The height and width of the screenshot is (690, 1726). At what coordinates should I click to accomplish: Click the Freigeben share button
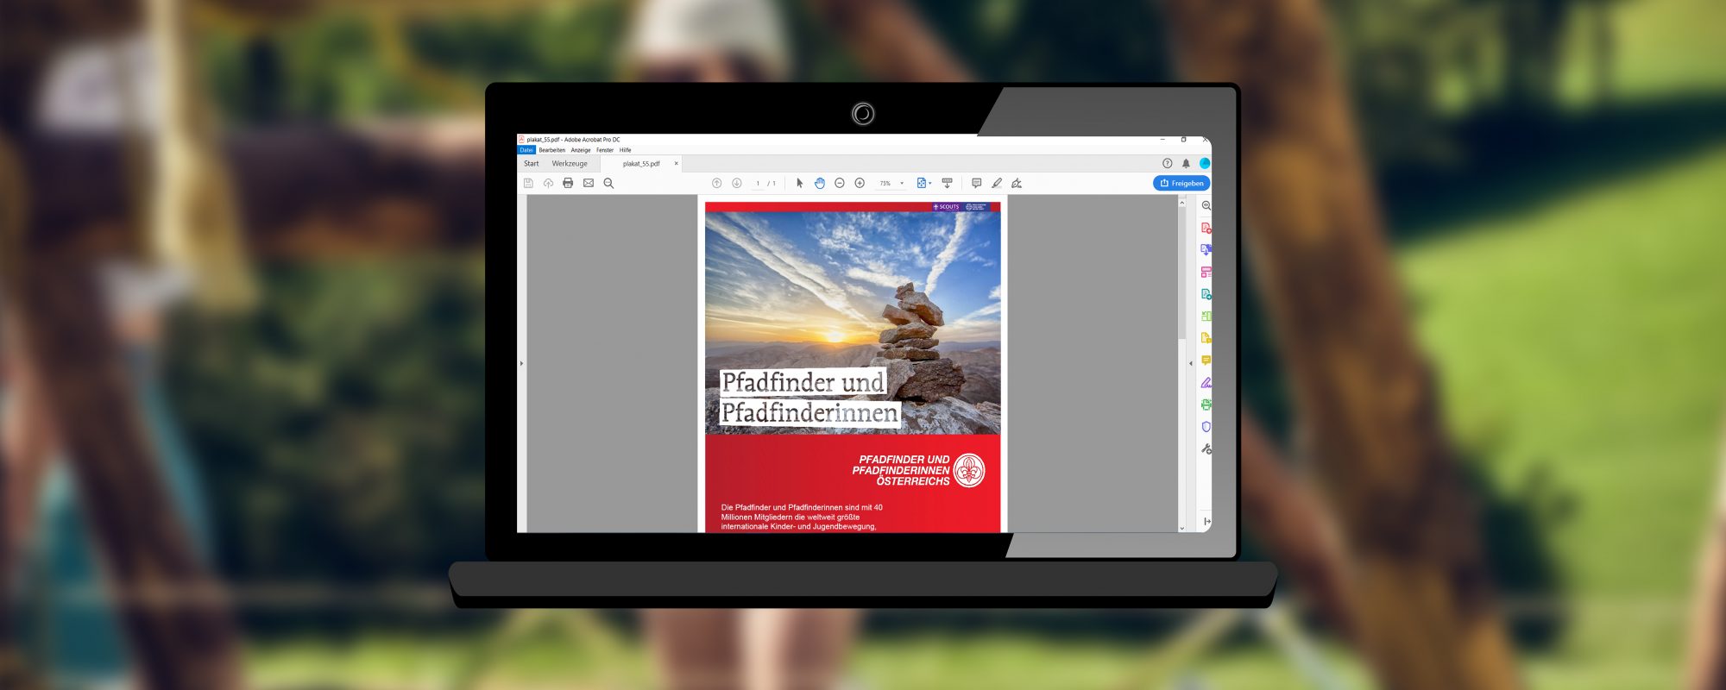(x=1181, y=183)
